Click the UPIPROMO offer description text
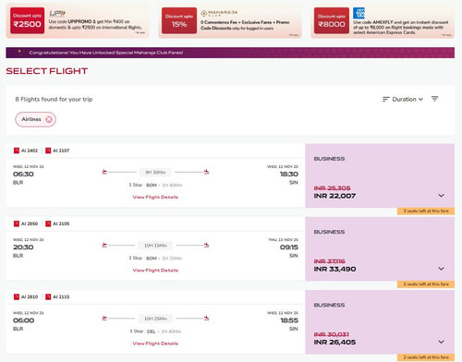Viewport: 462px width, 362px height. click(95, 25)
